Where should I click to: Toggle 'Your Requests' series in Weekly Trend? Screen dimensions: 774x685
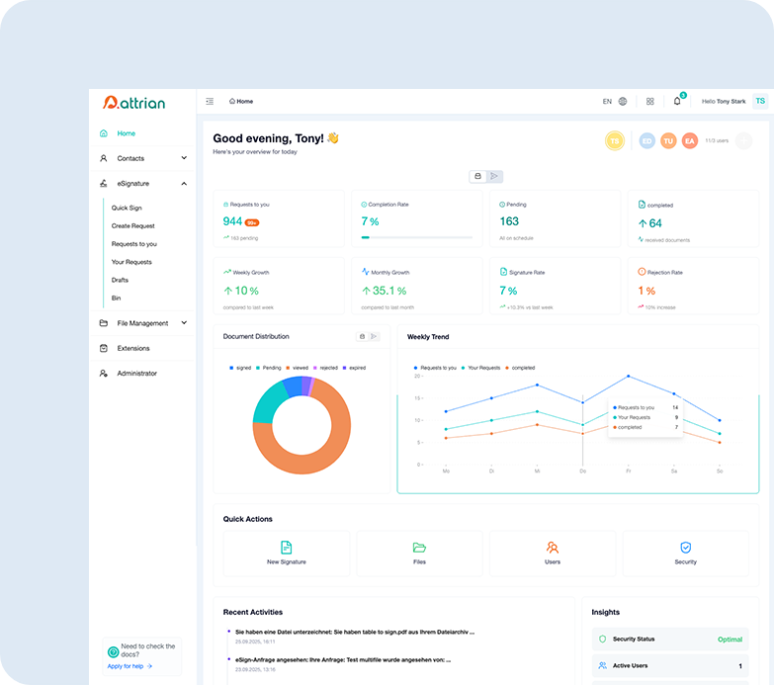(481, 368)
